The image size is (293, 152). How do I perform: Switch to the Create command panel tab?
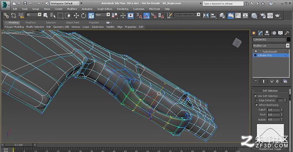pos(254,33)
